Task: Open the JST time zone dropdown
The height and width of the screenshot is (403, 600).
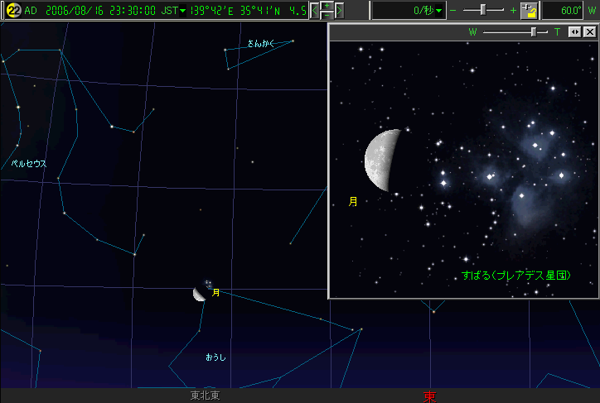Action: point(182,11)
